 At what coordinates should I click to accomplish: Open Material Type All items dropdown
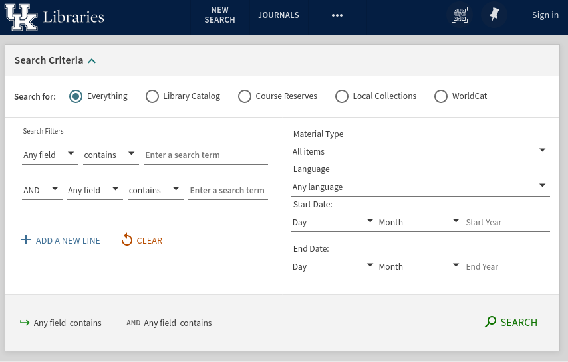(x=420, y=152)
